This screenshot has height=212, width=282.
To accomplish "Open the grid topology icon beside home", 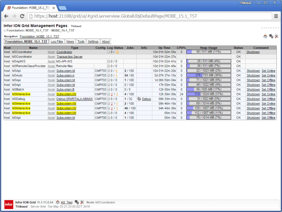I will [x=270, y=36].
